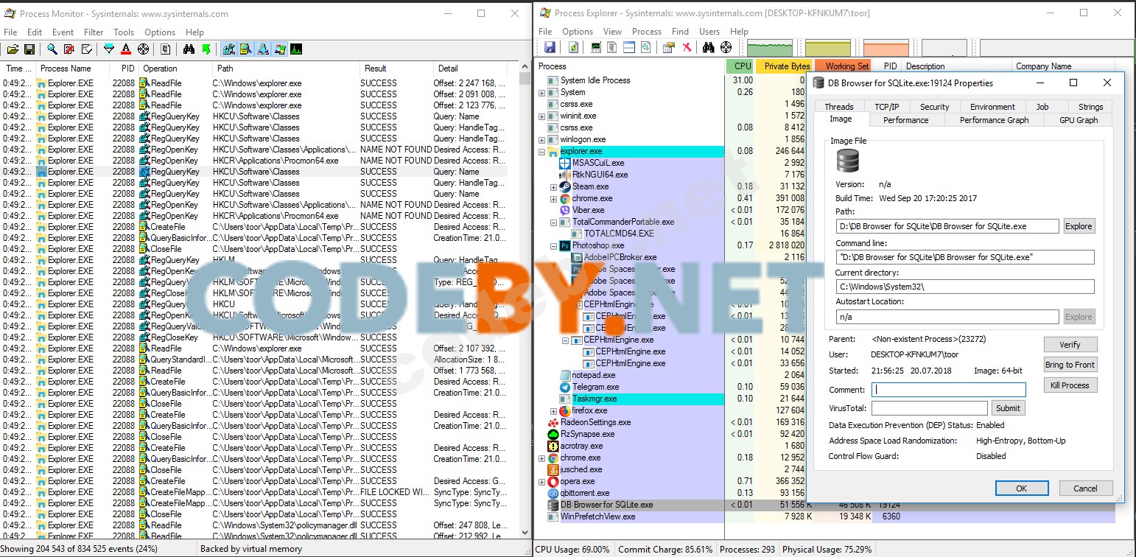Viewport: 1136px width, 557px height.
Task: Open the Process Monitor capture (magnifier) icon
Action: (52, 49)
